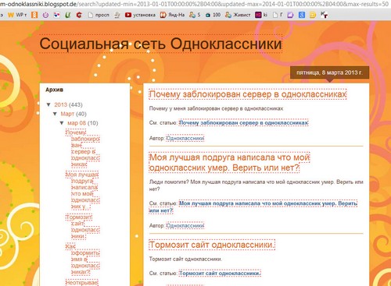Open post title "Моя лучшая подруга написала…"
The image size is (391, 286).
pos(229,162)
